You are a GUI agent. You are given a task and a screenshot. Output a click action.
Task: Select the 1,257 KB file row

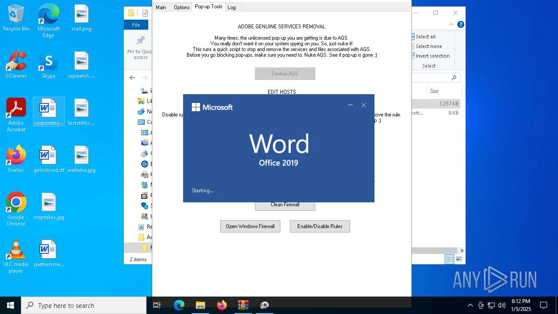436,104
